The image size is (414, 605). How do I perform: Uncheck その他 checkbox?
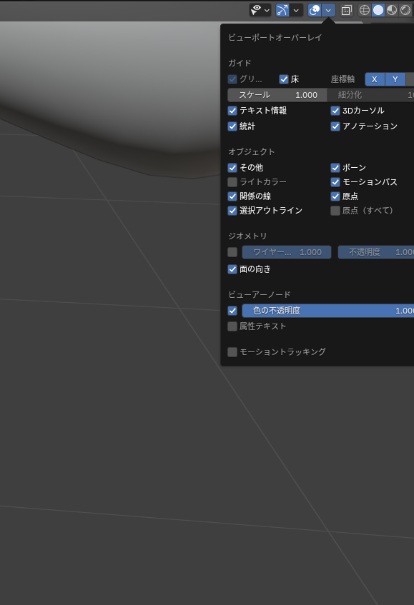[232, 167]
